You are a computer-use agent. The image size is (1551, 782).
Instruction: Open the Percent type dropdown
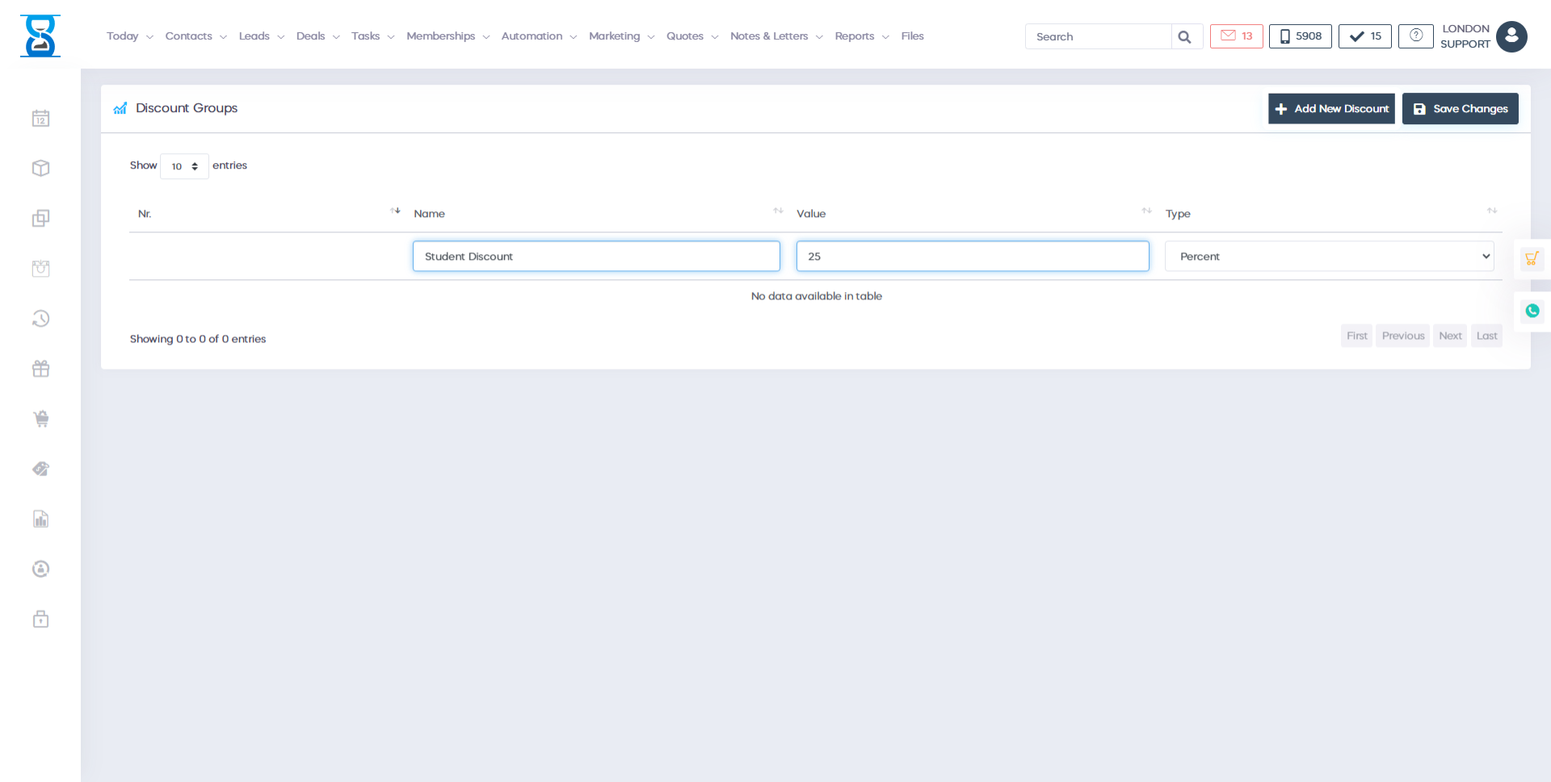1328,256
